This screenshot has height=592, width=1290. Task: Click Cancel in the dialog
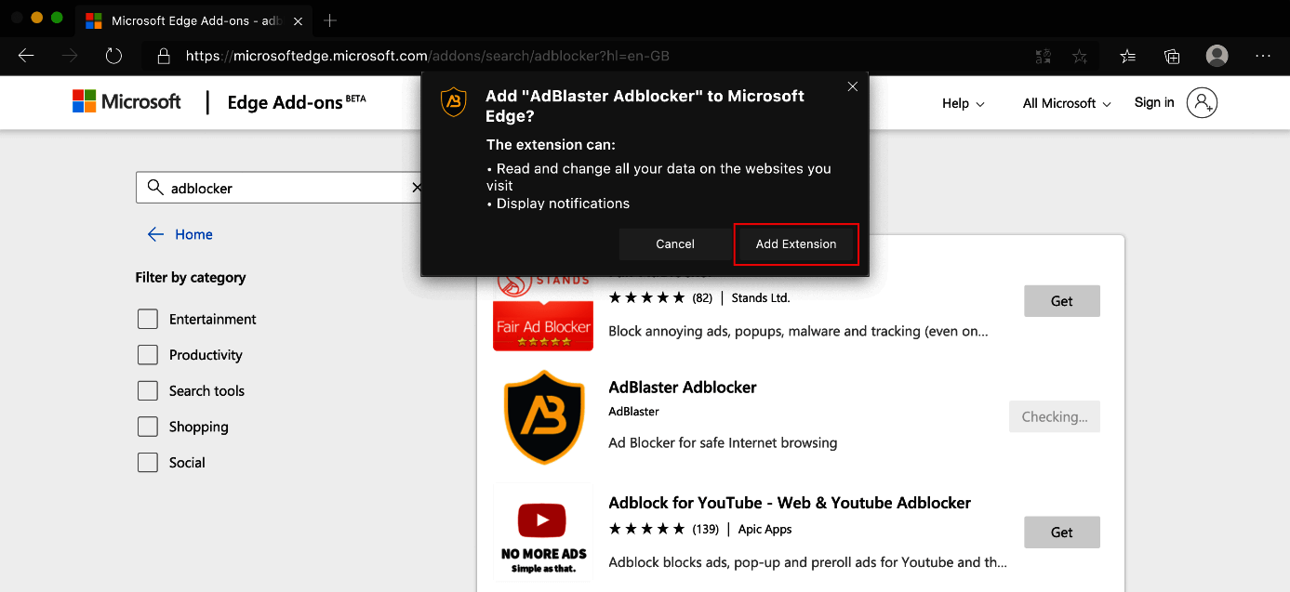(x=675, y=244)
